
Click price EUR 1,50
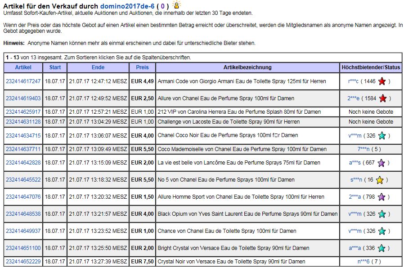[x=142, y=197]
